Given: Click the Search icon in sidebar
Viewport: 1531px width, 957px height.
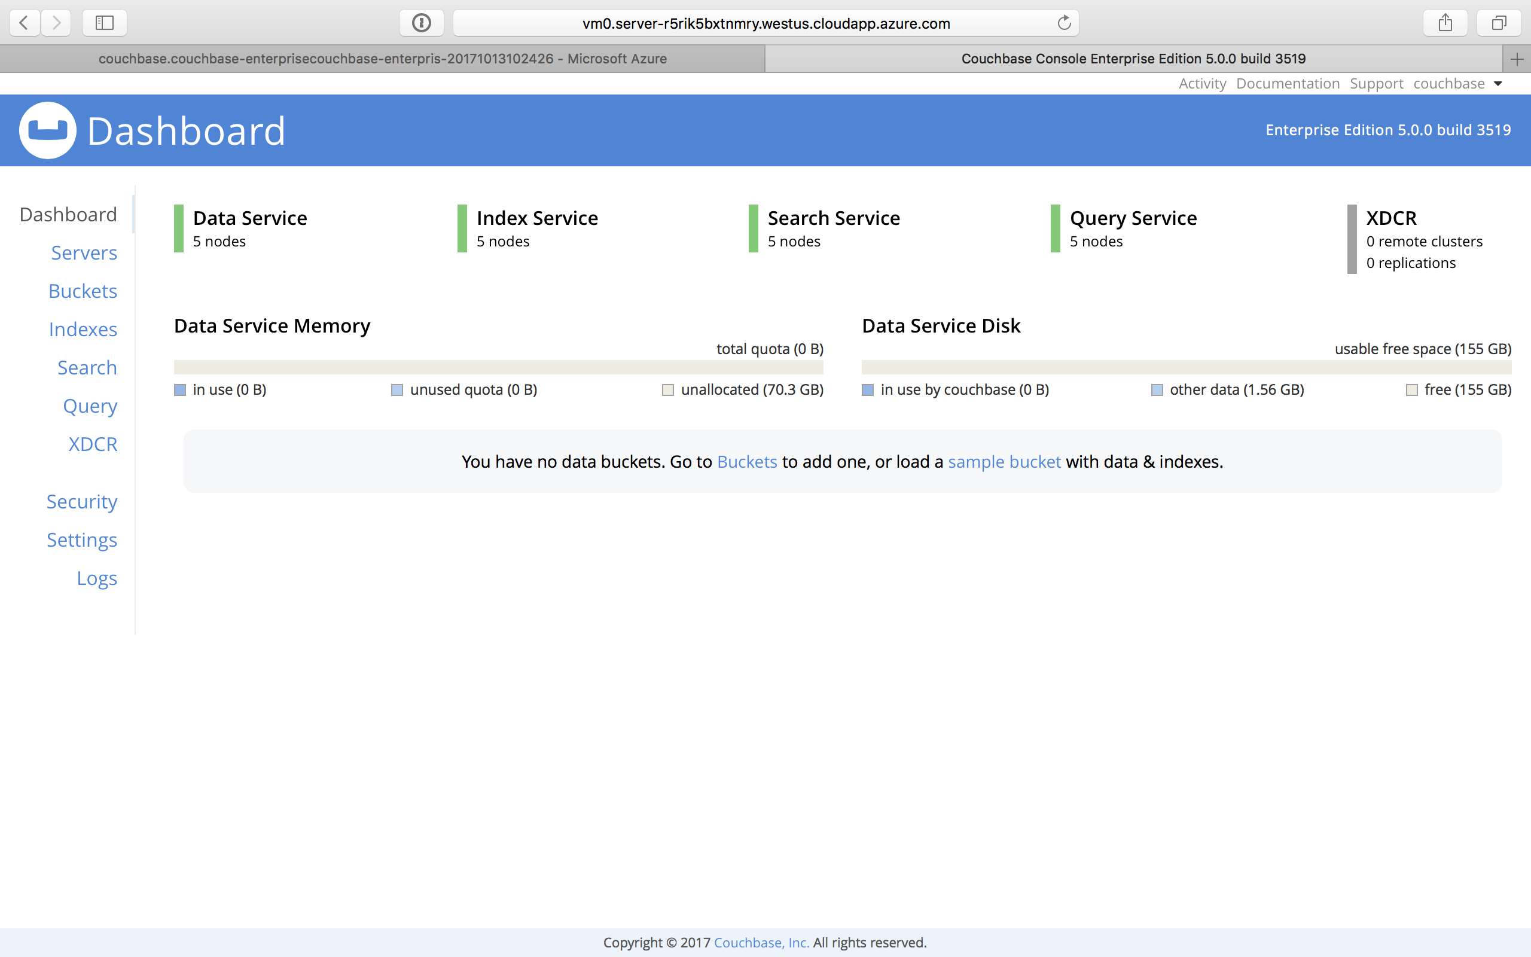Looking at the screenshot, I should [x=87, y=367].
